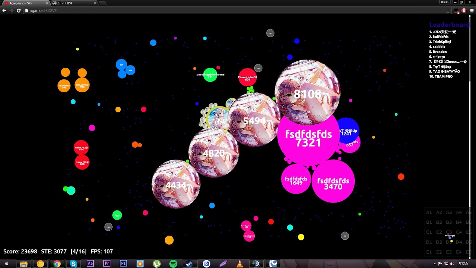
Task: Click the anime-skin cell with mass 4820
Action: point(213,153)
